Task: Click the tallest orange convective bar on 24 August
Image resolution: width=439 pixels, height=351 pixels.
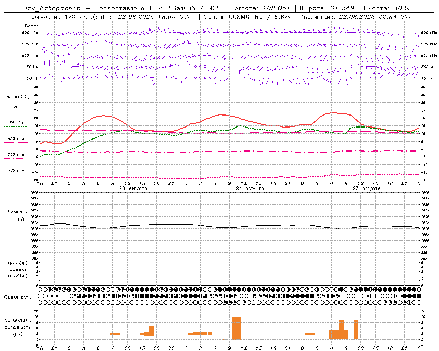Action: tap(237, 328)
